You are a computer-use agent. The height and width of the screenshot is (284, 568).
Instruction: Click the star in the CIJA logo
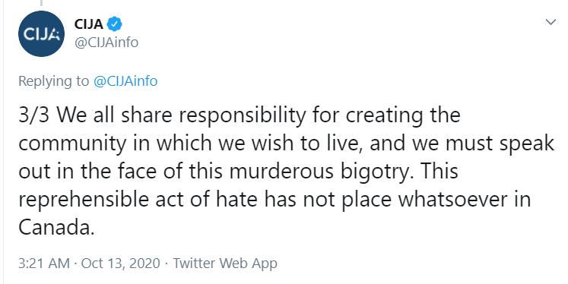55,34
